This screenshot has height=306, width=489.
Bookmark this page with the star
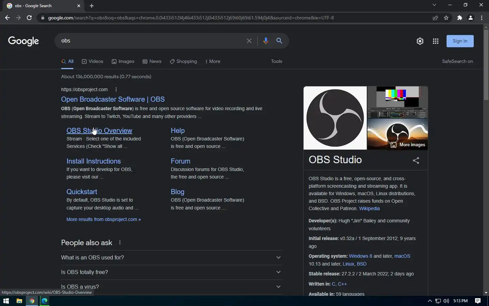(x=446, y=18)
